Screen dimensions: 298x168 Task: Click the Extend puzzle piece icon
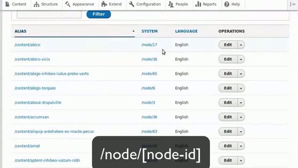point(104,4)
